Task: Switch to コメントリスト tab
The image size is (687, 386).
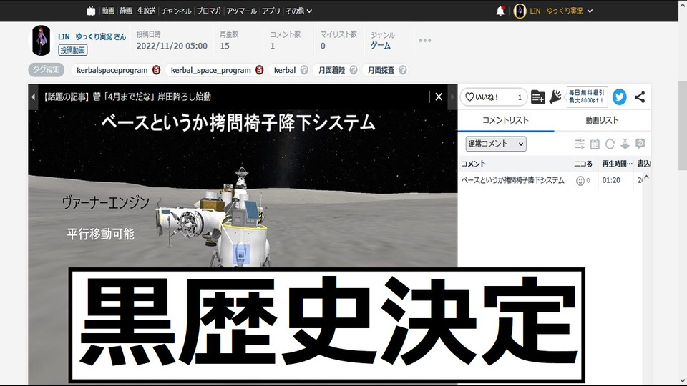Action: pos(506,120)
